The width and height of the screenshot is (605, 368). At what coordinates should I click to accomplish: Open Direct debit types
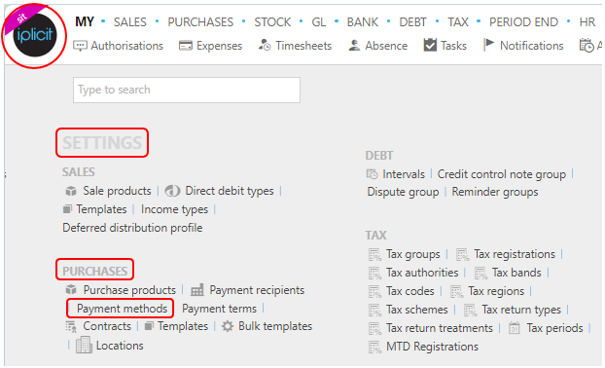230,191
